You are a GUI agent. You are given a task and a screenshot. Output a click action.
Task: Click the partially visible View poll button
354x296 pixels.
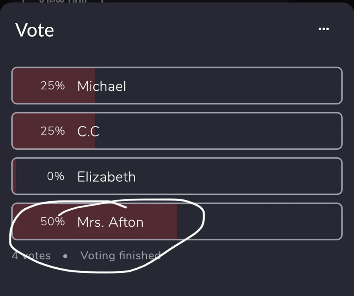(63, 2)
